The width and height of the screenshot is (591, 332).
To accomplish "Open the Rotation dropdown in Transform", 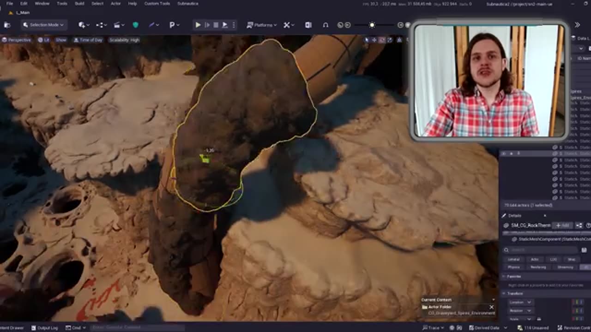I will point(520,311).
